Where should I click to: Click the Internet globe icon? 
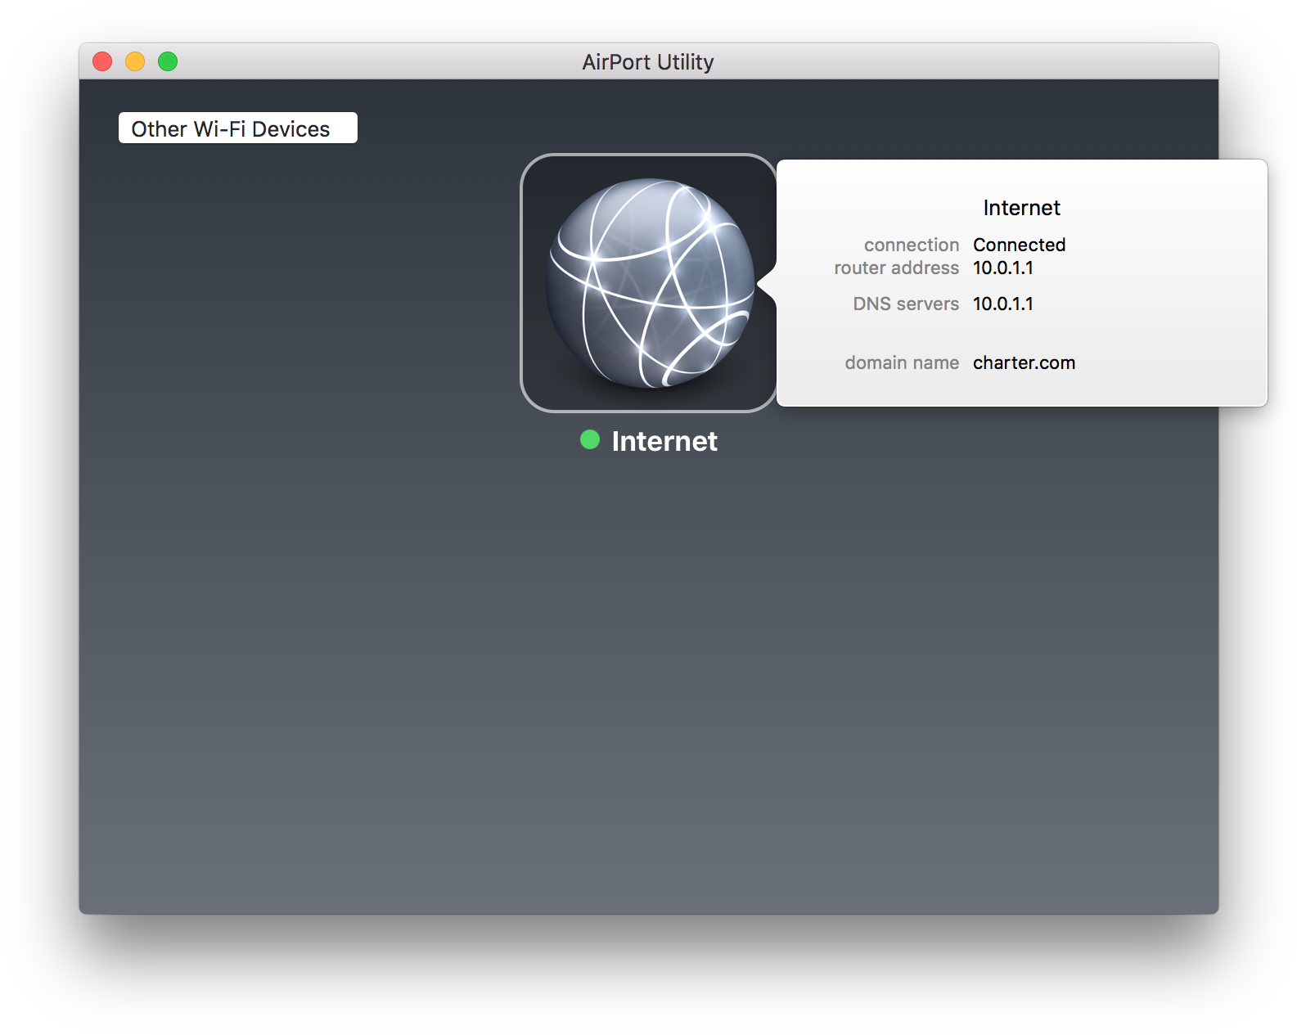pos(649,283)
